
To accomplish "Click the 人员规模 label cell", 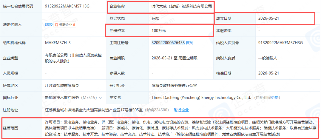I will point(21,73).
